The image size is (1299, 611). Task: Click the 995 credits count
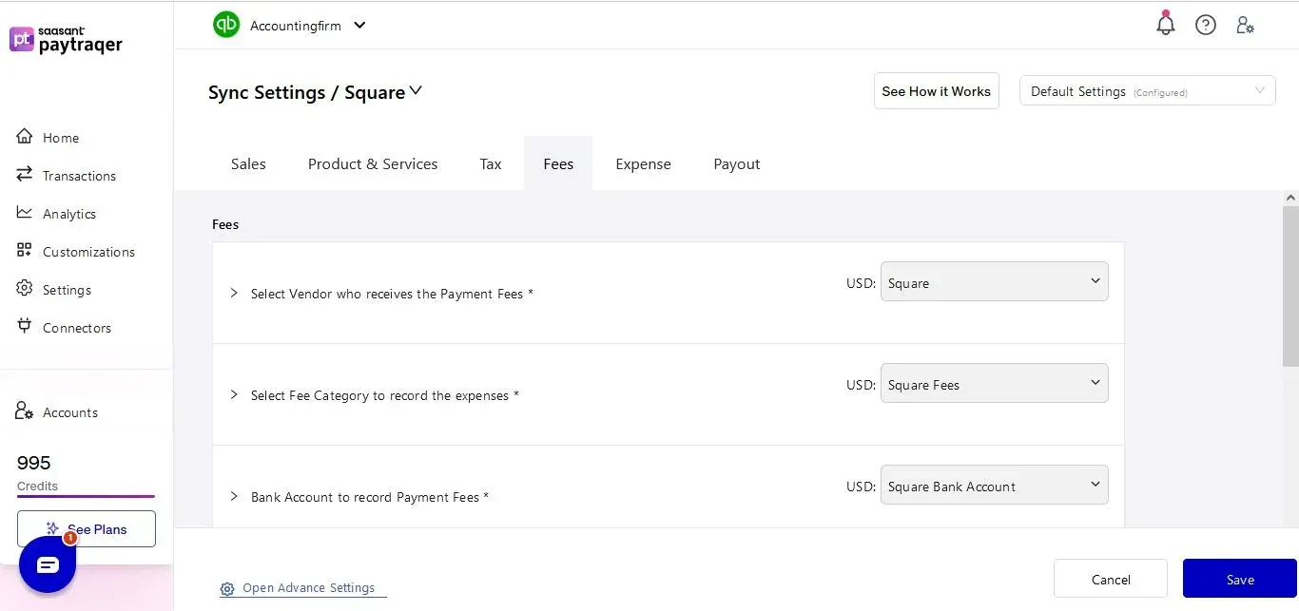[x=34, y=463]
